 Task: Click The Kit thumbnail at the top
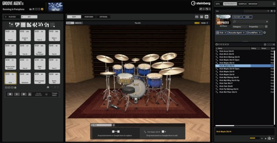coord(55,7)
